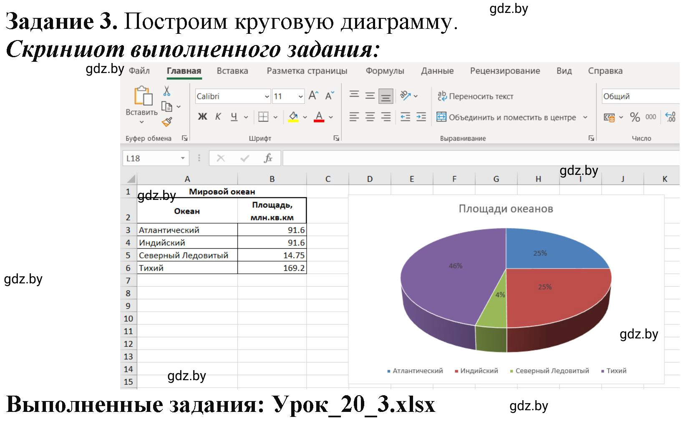Align text to bottom
Image resolution: width=693 pixels, height=424 pixels.
386,96
